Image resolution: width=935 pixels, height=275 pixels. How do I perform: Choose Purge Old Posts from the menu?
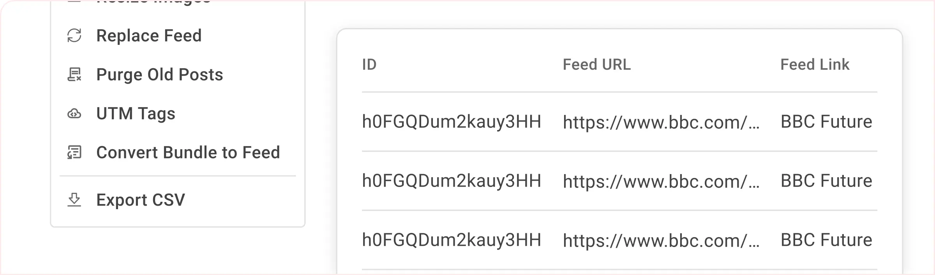[160, 74]
